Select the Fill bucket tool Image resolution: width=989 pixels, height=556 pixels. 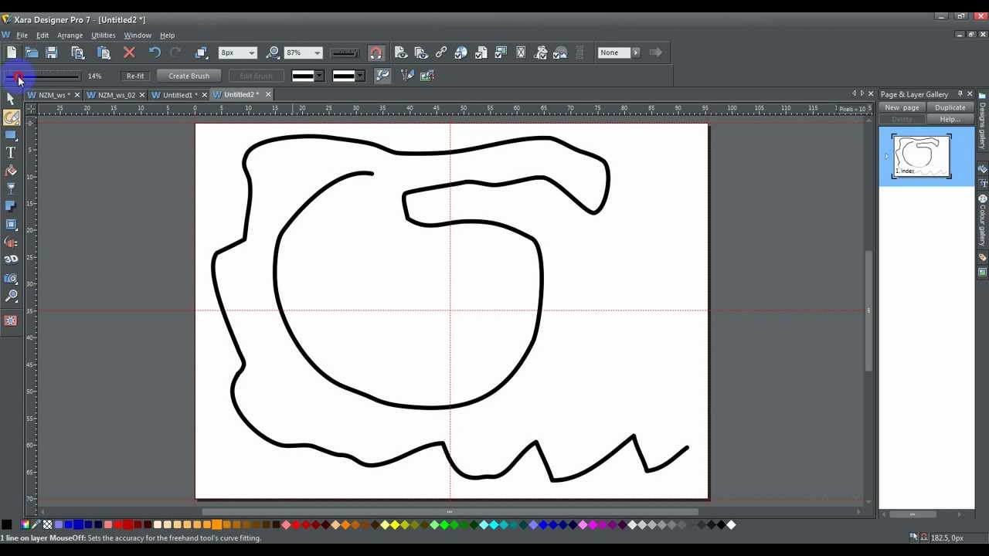(11, 171)
